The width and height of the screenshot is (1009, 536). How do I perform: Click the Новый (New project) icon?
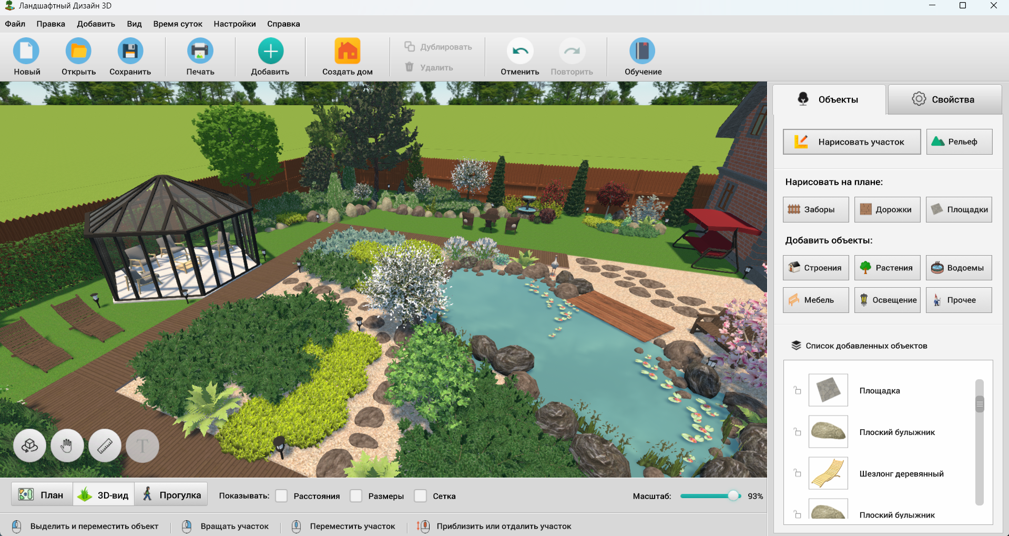point(26,52)
